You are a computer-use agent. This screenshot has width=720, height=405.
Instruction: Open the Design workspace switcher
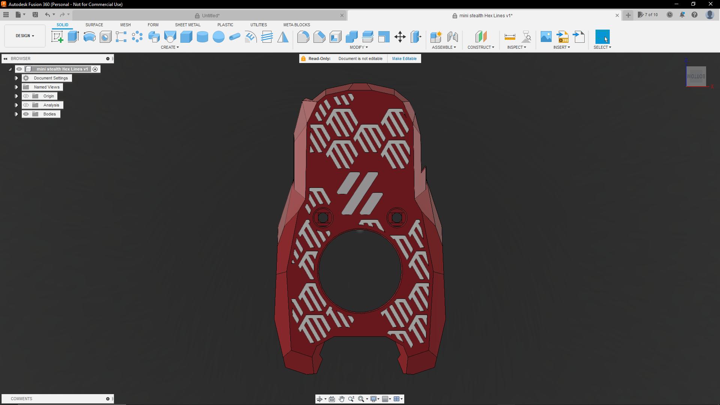tap(24, 36)
